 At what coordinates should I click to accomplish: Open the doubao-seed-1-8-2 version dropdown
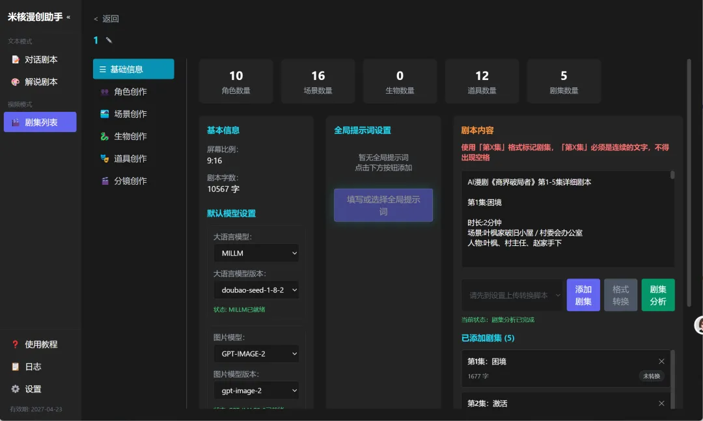point(256,290)
